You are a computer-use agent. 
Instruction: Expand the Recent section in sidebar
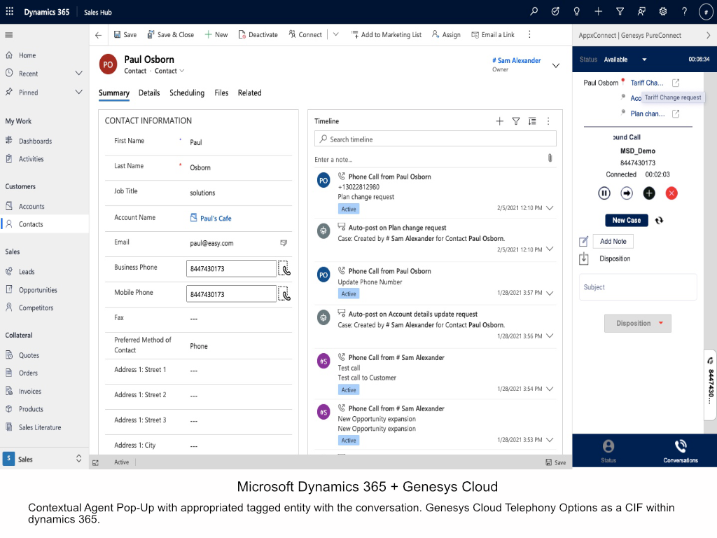pyautogui.click(x=79, y=74)
